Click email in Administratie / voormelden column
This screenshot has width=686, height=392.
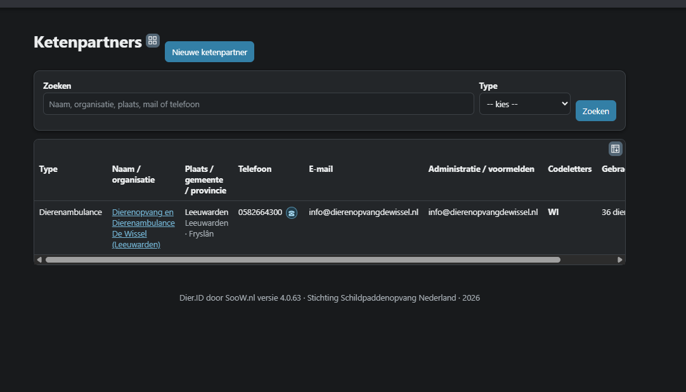point(483,212)
